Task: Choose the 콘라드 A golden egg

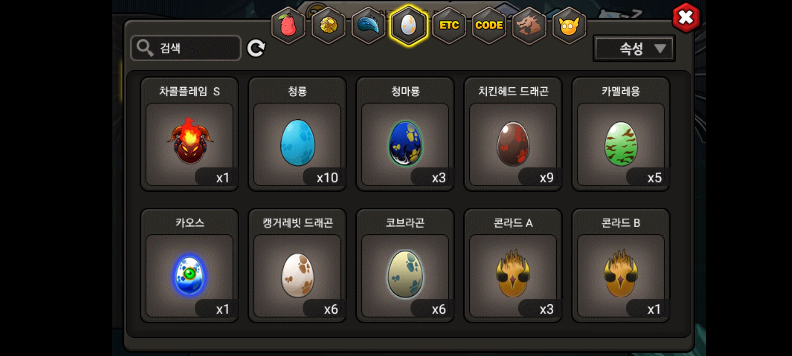Action: click(513, 266)
